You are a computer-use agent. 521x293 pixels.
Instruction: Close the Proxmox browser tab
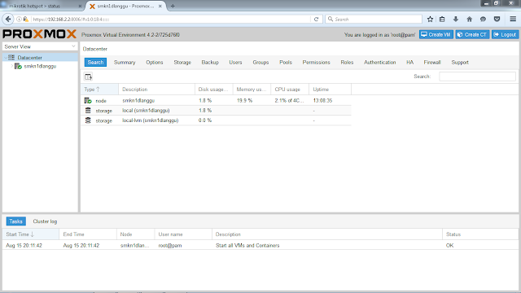160,6
